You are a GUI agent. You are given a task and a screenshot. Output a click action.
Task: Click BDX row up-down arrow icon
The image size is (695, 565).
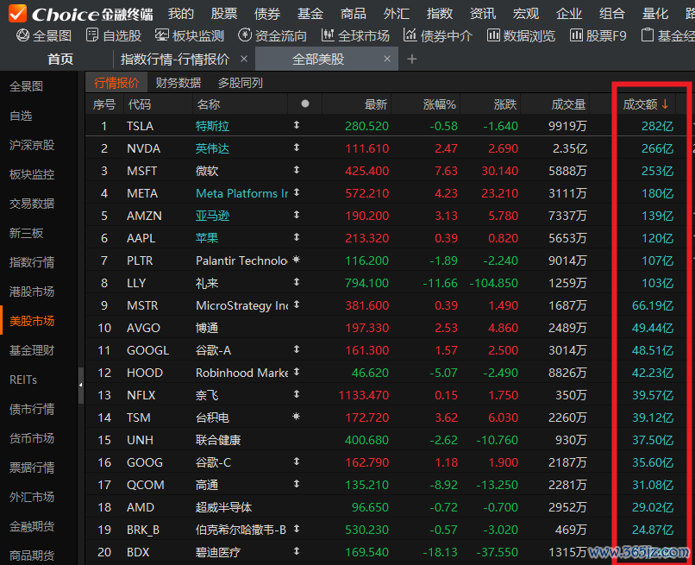[x=297, y=551]
